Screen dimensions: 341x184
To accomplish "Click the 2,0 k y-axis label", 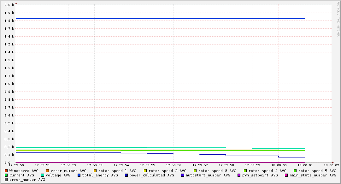I will click(x=9, y=5).
